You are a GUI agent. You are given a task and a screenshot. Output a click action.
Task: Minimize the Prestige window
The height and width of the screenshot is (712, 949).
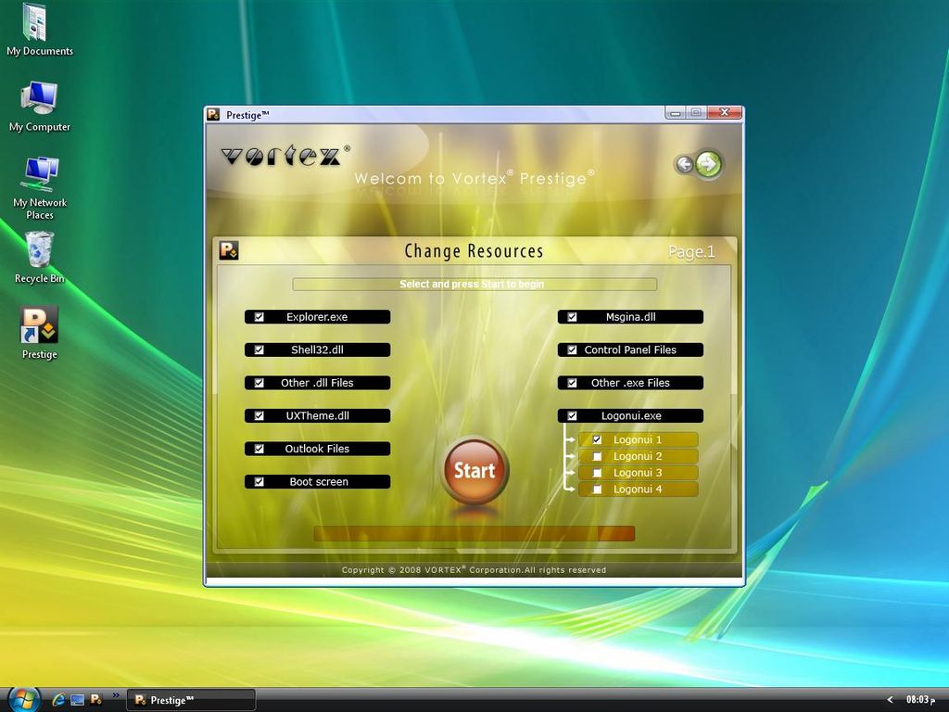[x=675, y=112]
